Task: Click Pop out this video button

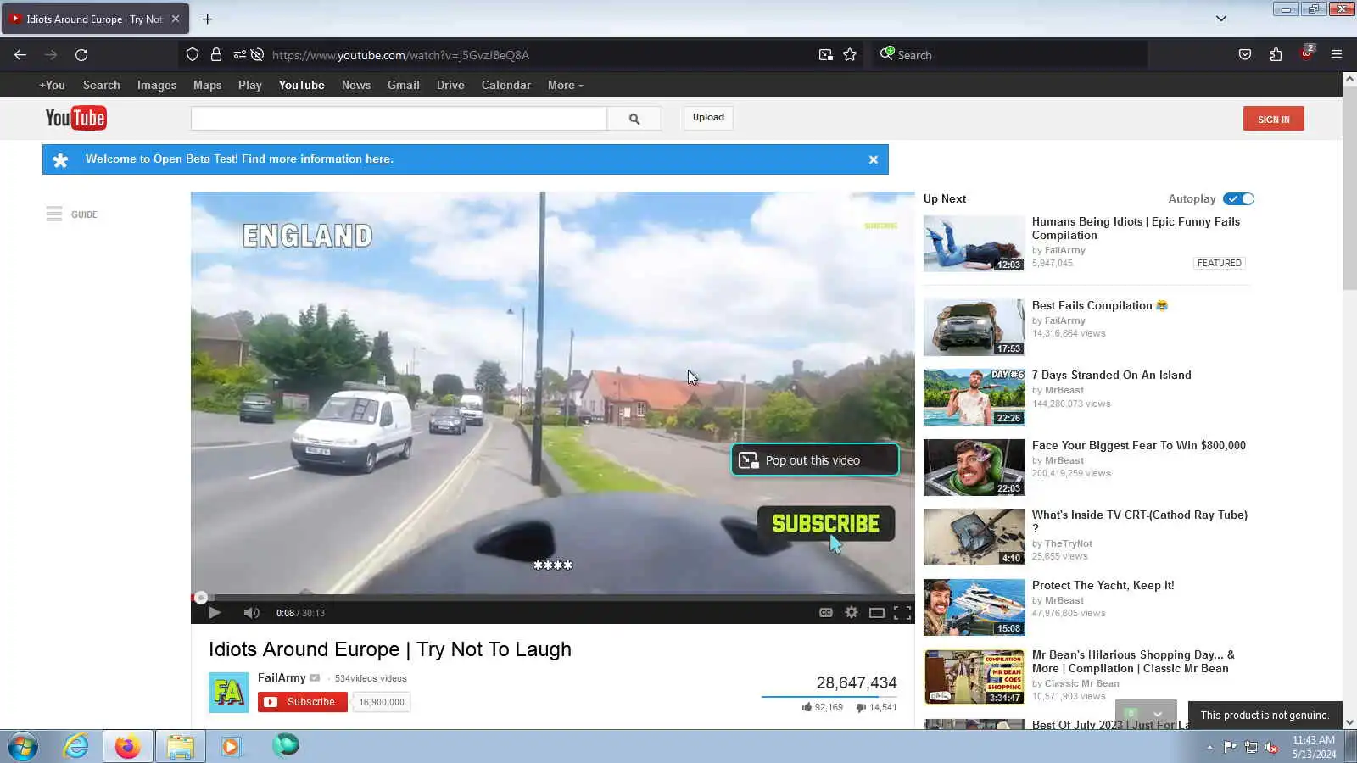Action: (815, 460)
